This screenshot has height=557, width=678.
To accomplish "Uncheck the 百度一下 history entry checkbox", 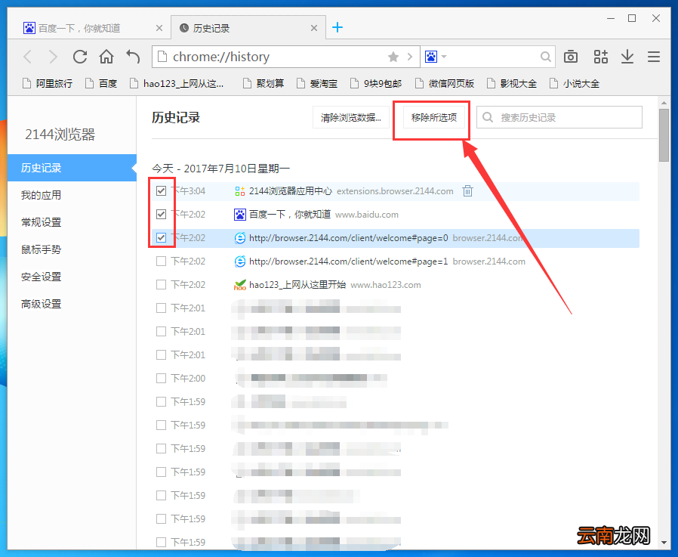I will [162, 214].
